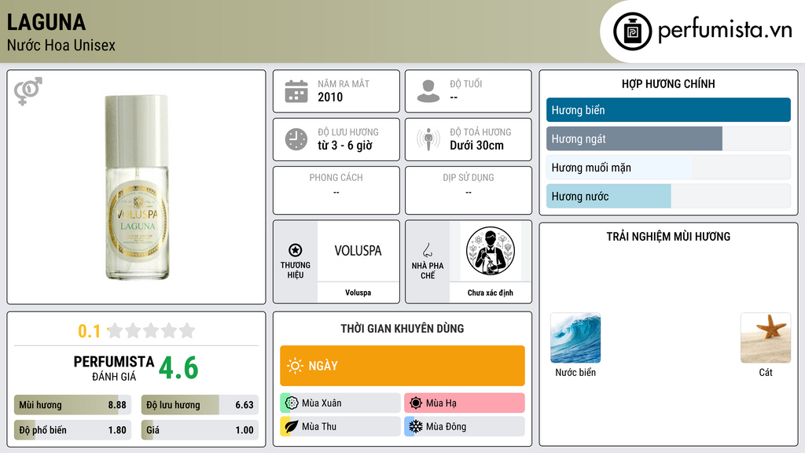This screenshot has width=805, height=453.
Task: Click the sillage radiating person icon
Action: 428,139
